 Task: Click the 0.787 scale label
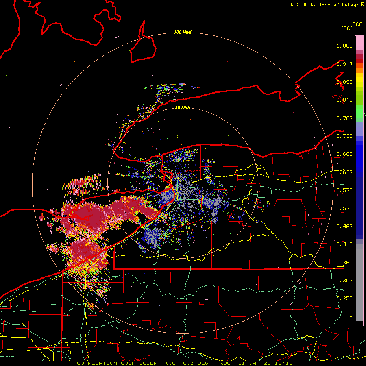coord(344,118)
